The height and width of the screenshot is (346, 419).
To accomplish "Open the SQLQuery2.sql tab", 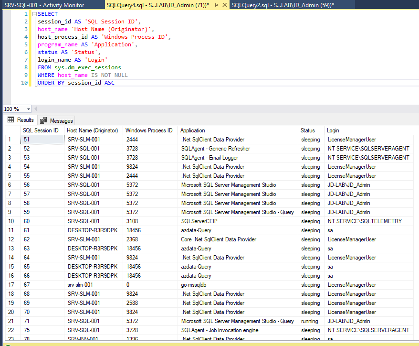I will coord(283,5).
